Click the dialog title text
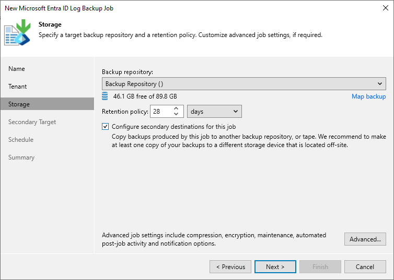This screenshot has height=280, width=394. (59, 8)
